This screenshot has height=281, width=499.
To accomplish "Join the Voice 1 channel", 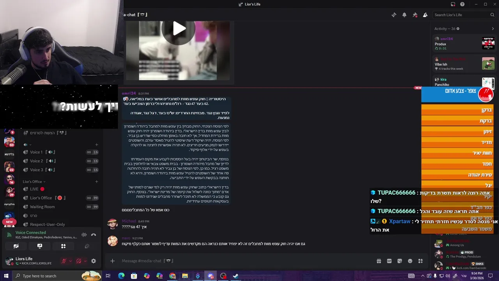I will pyautogui.click(x=60, y=152).
